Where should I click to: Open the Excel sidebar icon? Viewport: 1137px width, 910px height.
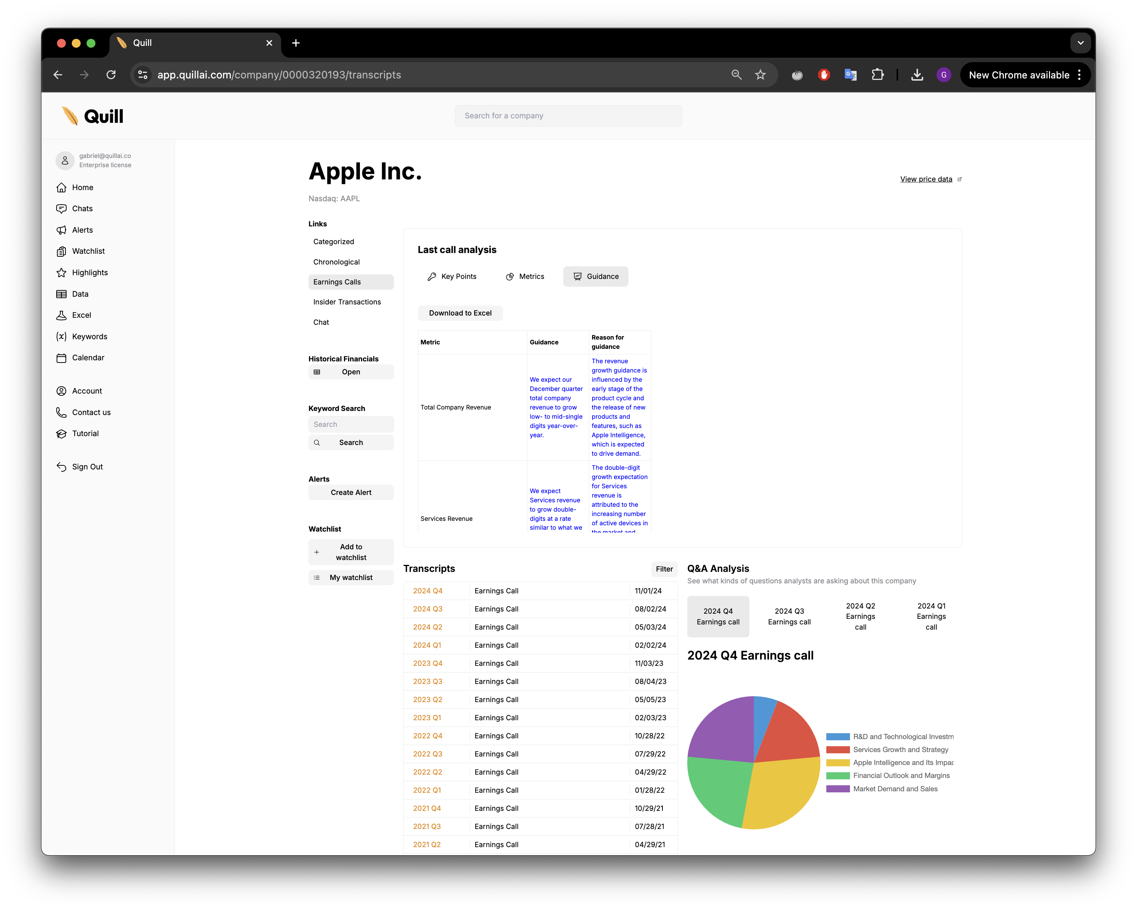(61, 315)
